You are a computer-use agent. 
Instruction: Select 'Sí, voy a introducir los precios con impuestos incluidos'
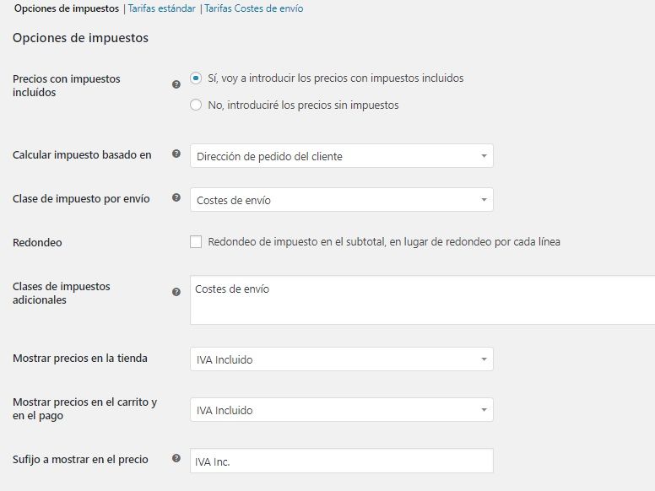tap(196, 78)
